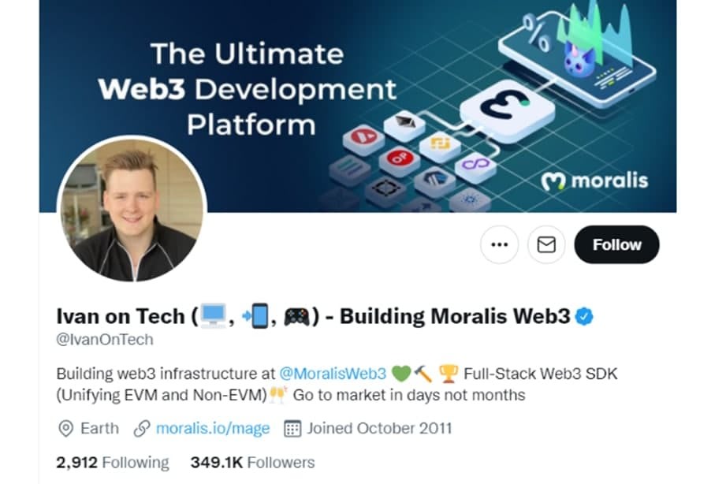Click the @IvanOnTech handle text
Screen dimensions: 726x484
(x=105, y=340)
